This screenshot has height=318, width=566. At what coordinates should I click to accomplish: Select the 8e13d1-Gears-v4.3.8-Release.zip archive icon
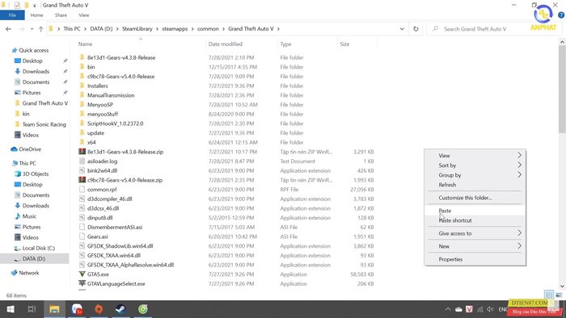click(x=82, y=152)
